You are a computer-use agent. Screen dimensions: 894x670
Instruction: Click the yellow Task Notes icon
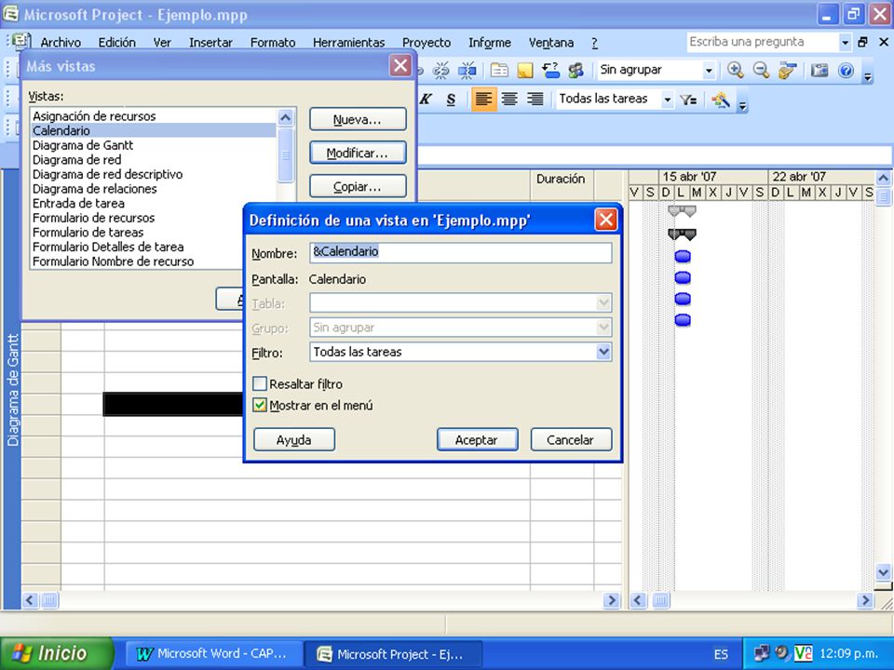tap(524, 70)
